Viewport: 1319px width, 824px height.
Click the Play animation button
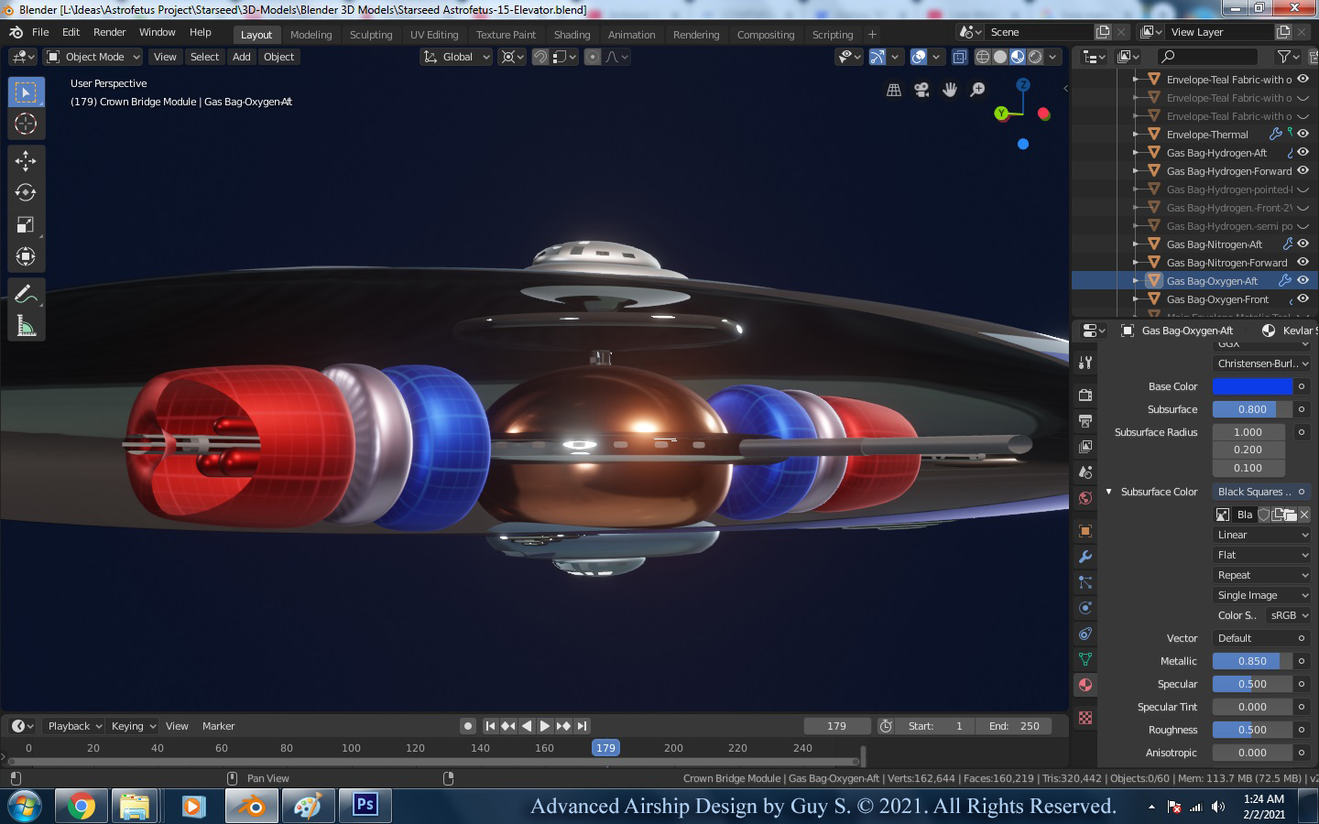coord(545,726)
